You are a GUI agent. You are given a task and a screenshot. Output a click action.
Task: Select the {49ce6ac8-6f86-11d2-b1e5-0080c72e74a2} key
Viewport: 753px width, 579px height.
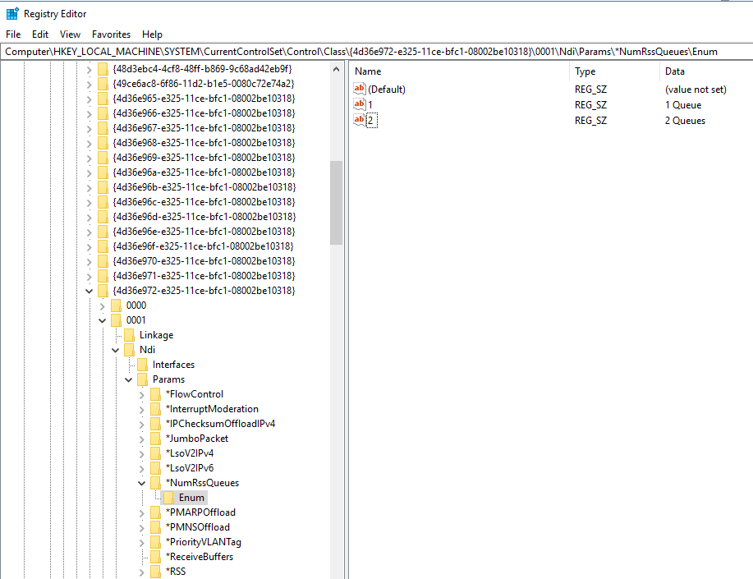click(x=203, y=84)
